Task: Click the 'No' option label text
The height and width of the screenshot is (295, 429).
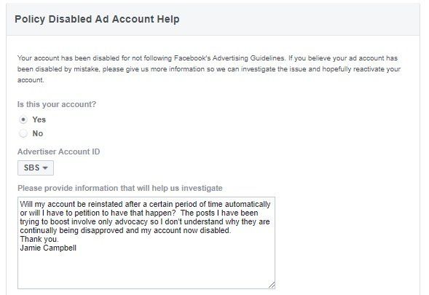Action: [x=38, y=133]
